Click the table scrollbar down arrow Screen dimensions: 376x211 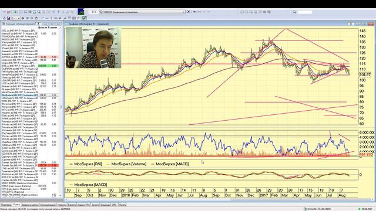(61, 196)
